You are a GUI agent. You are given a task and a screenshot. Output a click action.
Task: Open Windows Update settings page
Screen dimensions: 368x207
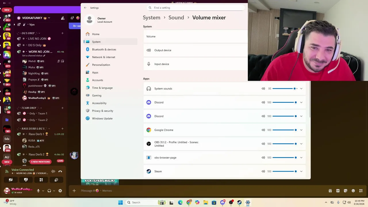tap(110, 118)
